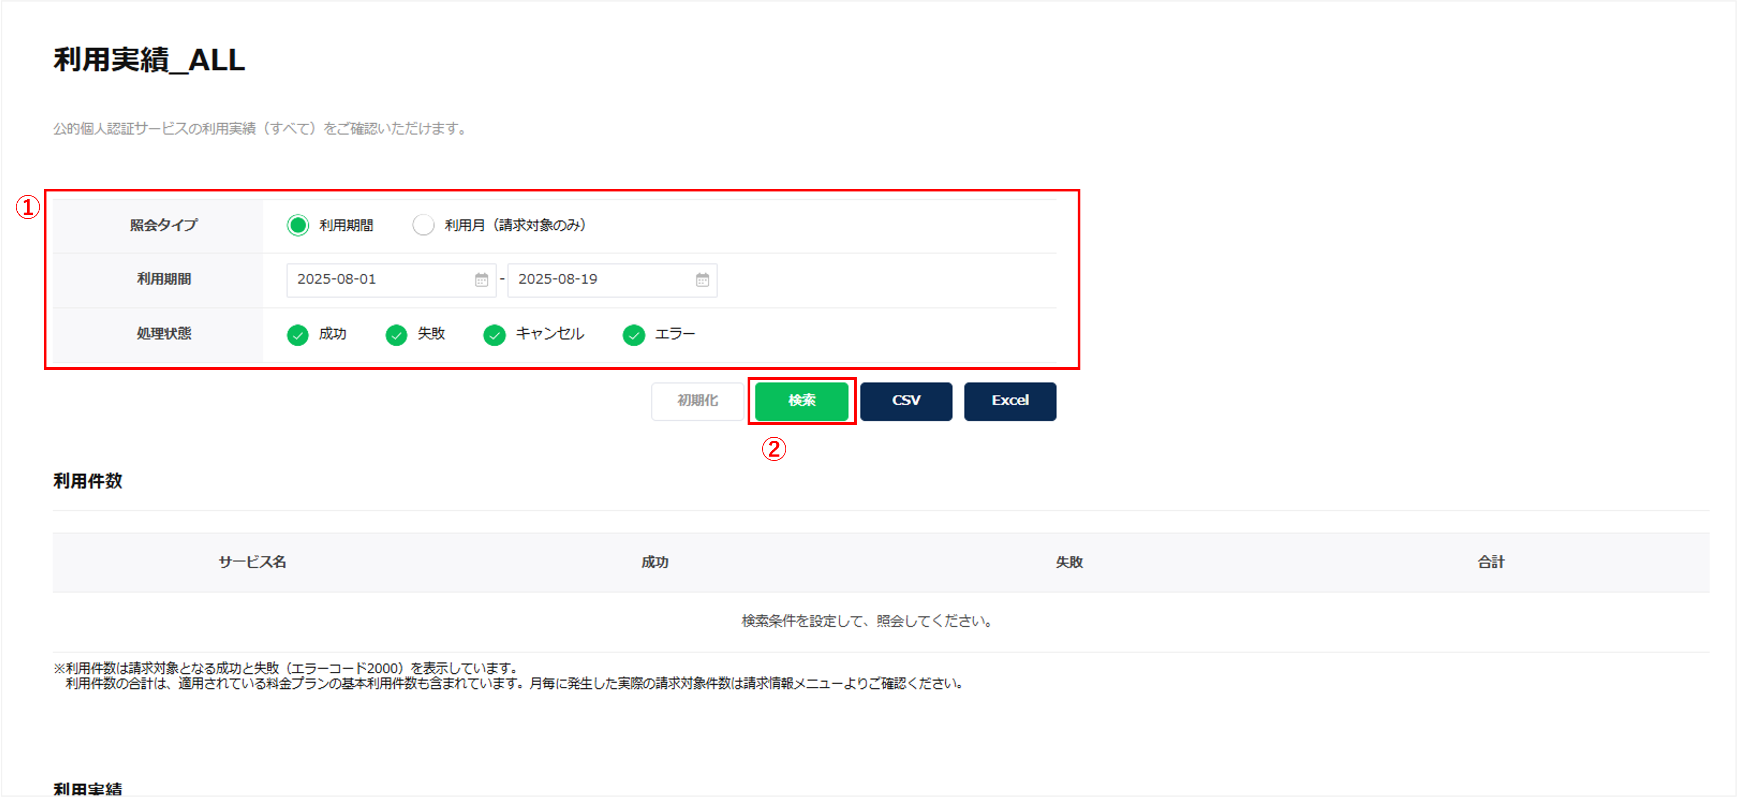Click the 失敗 column header in table
Image resolution: width=1737 pixels, height=797 pixels.
[x=1069, y=562]
